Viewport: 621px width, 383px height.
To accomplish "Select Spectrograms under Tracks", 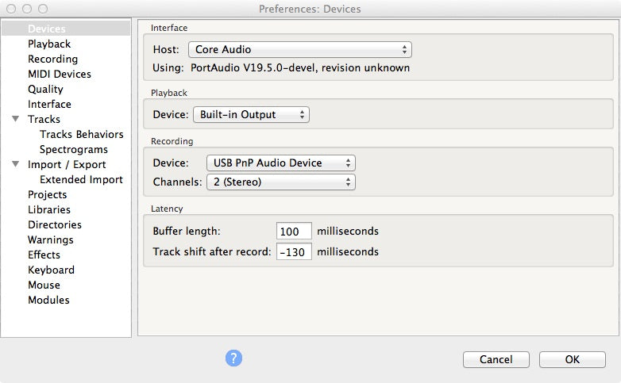I will point(74,150).
